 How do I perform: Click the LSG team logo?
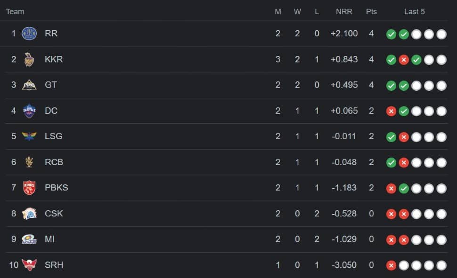(x=29, y=136)
